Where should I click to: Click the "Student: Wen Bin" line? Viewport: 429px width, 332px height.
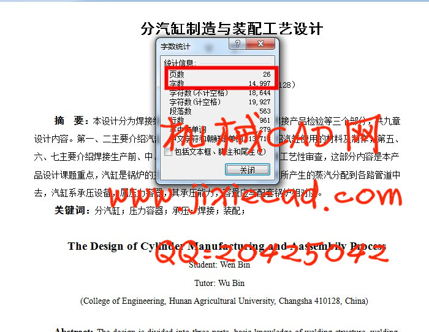point(219,265)
